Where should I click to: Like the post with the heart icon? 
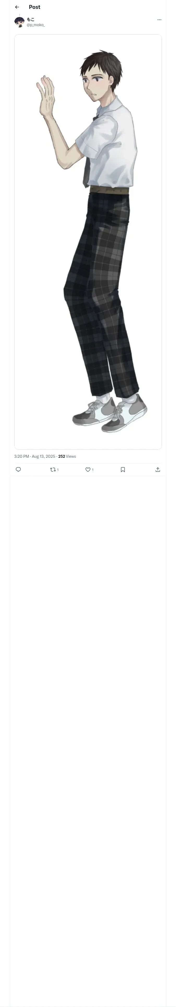point(88,470)
